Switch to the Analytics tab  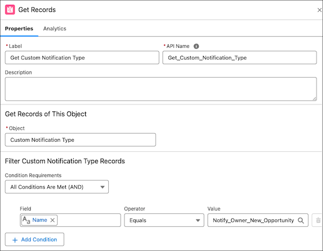[x=54, y=29]
